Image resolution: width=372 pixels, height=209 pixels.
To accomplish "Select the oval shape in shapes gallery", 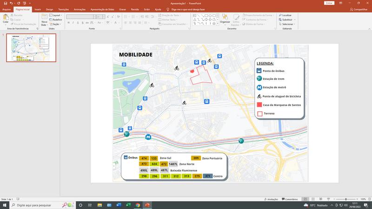I will click(210, 16).
